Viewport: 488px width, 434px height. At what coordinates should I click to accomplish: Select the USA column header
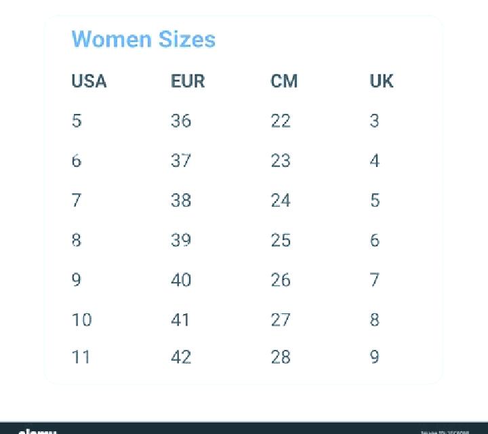click(x=89, y=81)
